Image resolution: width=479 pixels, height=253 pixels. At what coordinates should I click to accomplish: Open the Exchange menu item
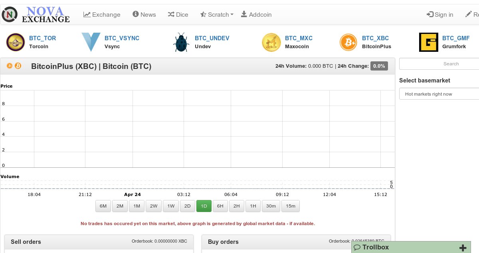[x=102, y=14]
